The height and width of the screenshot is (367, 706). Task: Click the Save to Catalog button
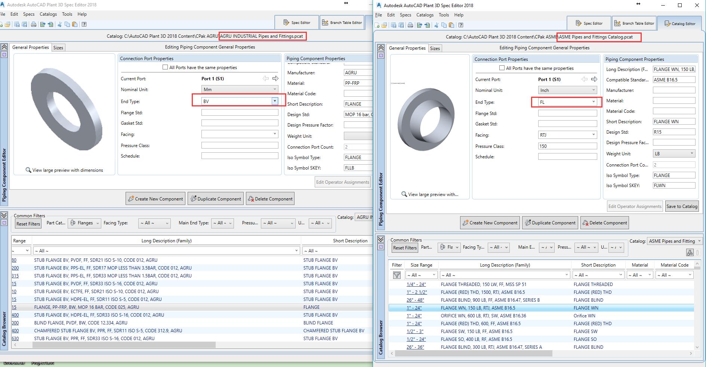point(682,206)
